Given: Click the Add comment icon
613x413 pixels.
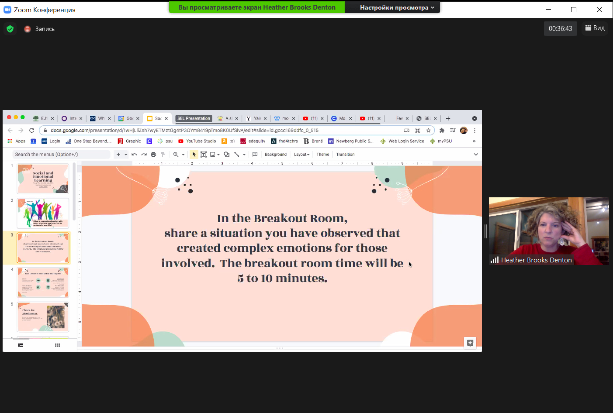Looking at the screenshot, I should 255,155.
